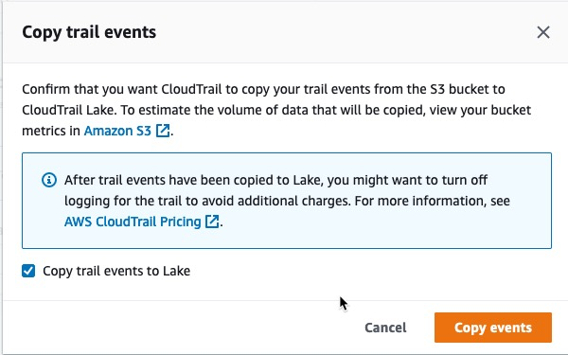Click the external-link icon beside Amazon S3
This screenshot has width=568, height=355.
(163, 131)
